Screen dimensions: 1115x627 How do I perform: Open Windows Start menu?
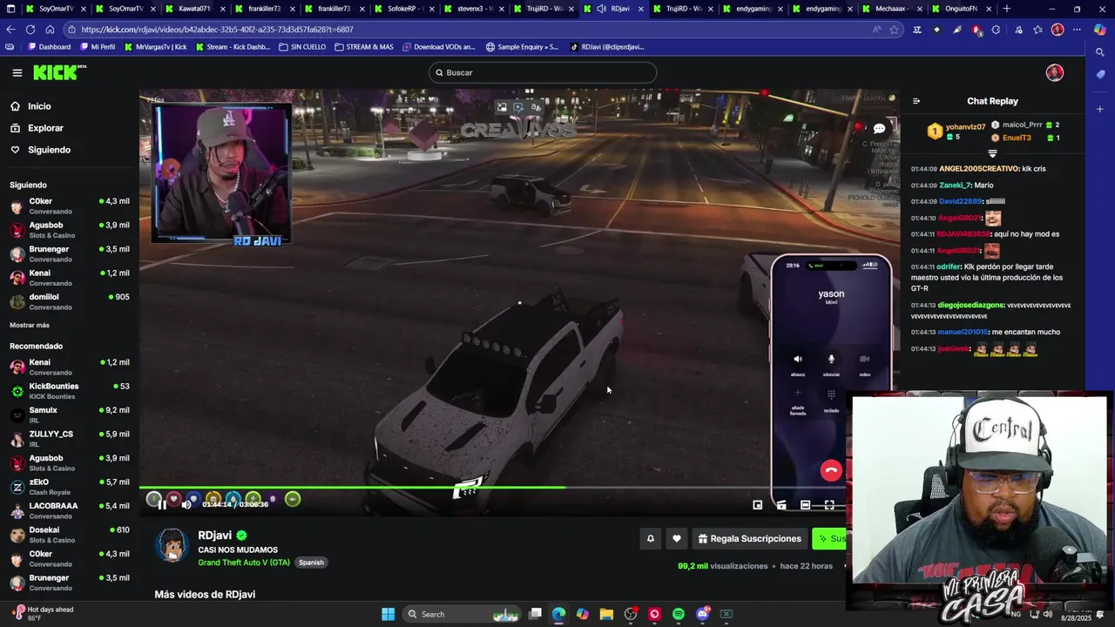[x=388, y=614]
